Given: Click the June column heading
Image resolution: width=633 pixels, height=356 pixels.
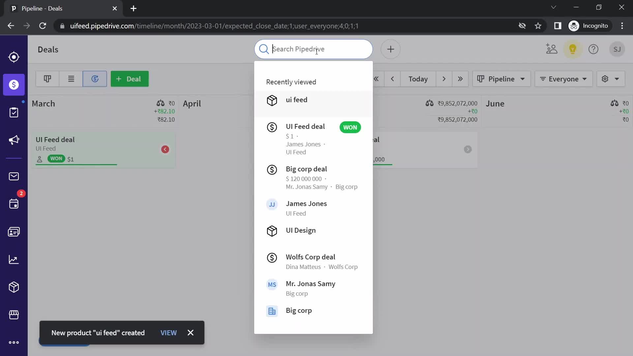Looking at the screenshot, I should coord(495,104).
